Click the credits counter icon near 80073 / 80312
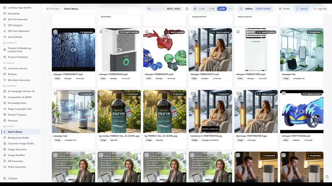This screenshot has height=186, width=332. (x=149, y=9)
